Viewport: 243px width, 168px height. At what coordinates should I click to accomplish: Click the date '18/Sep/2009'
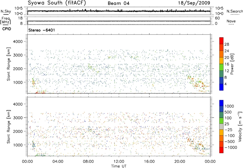point(194,3)
